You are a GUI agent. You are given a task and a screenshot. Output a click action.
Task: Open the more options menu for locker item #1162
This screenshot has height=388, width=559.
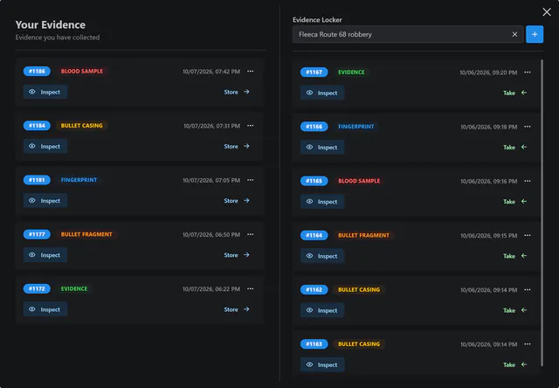pyautogui.click(x=528, y=289)
